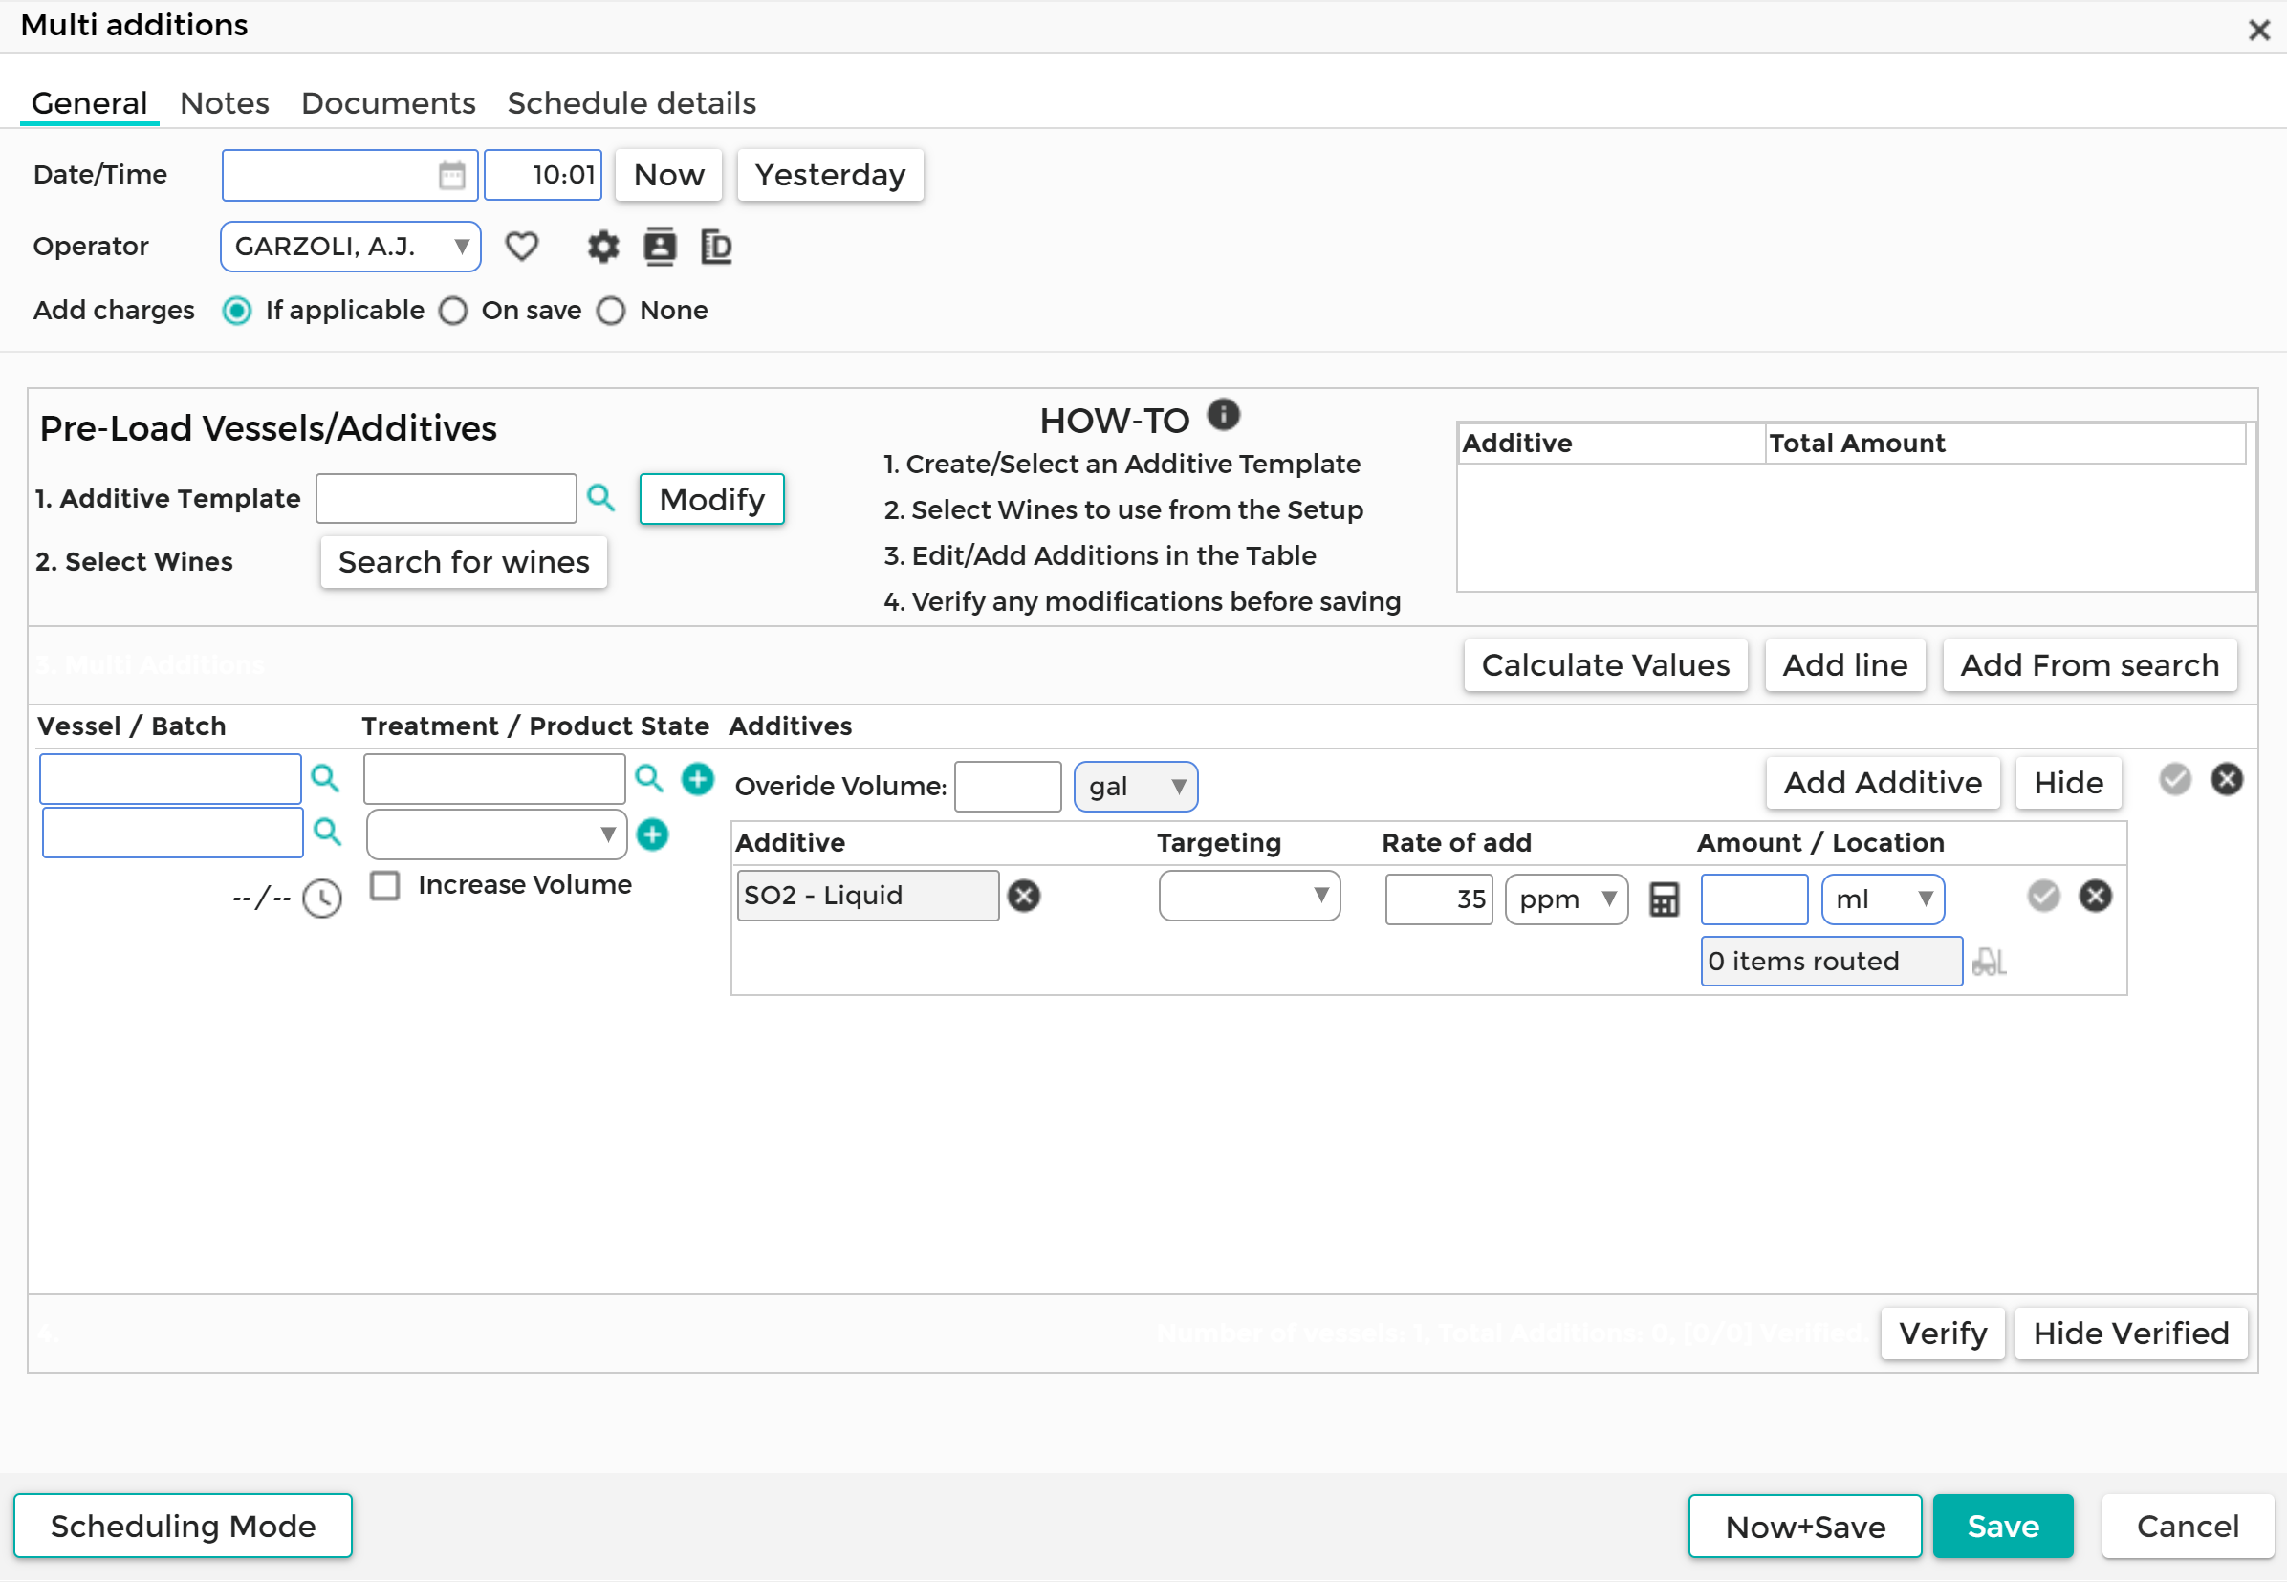
Task: Click Modify additive template button
Action: point(711,500)
